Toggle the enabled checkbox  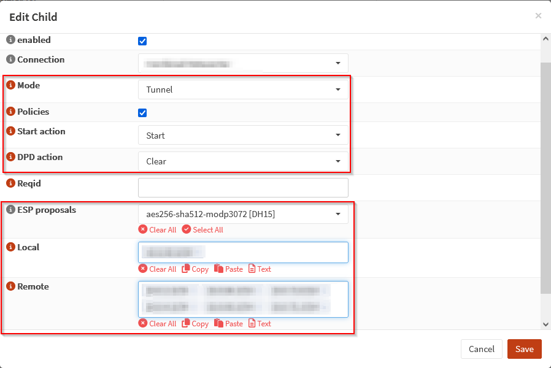(x=142, y=41)
